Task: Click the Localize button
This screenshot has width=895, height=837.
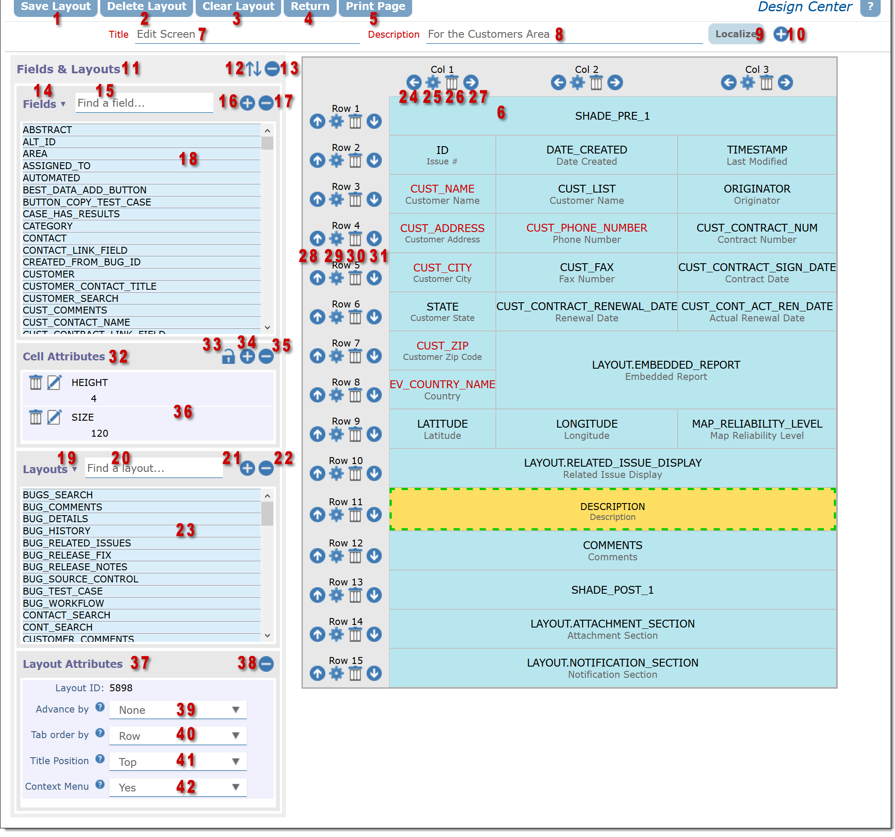Action: [x=735, y=34]
